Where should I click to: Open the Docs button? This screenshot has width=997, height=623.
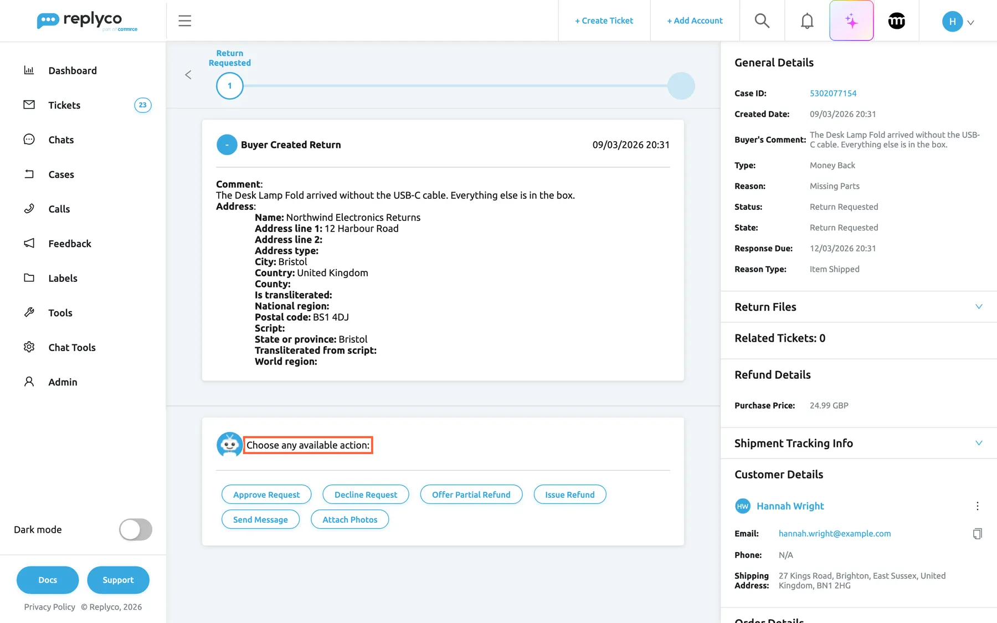(x=48, y=580)
